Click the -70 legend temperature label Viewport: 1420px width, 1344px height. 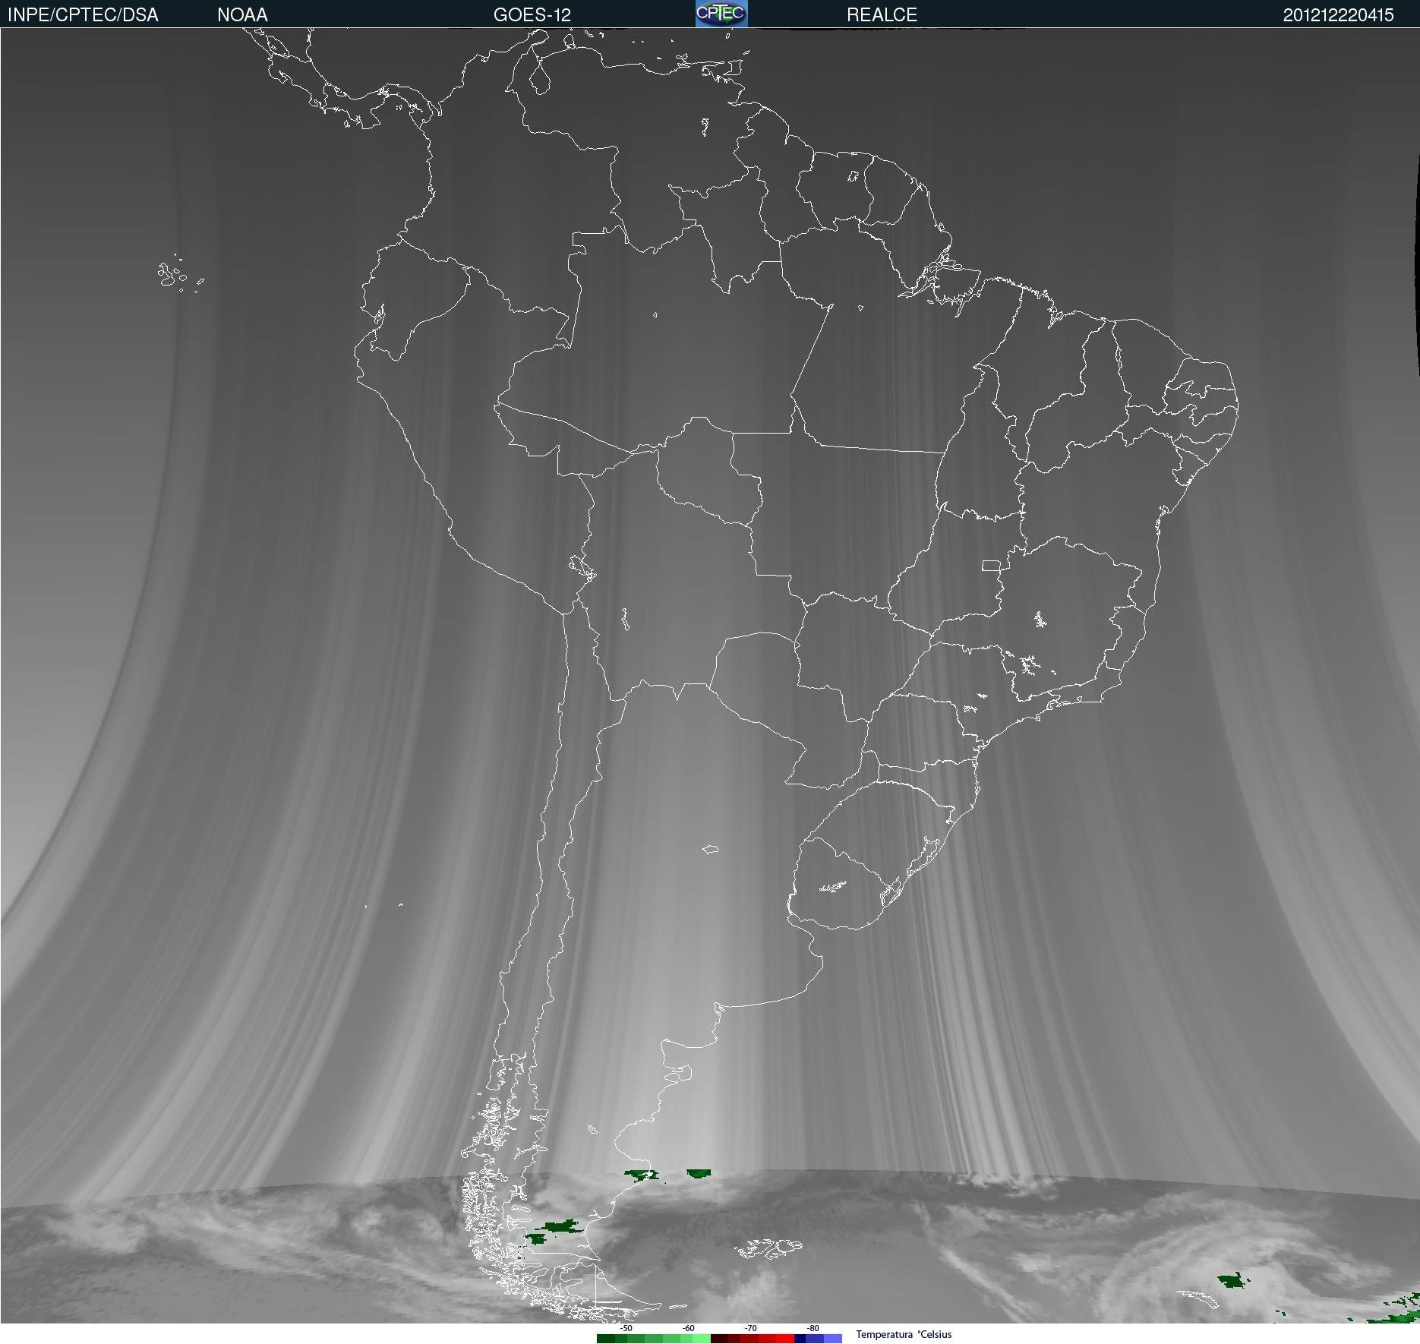click(750, 1328)
